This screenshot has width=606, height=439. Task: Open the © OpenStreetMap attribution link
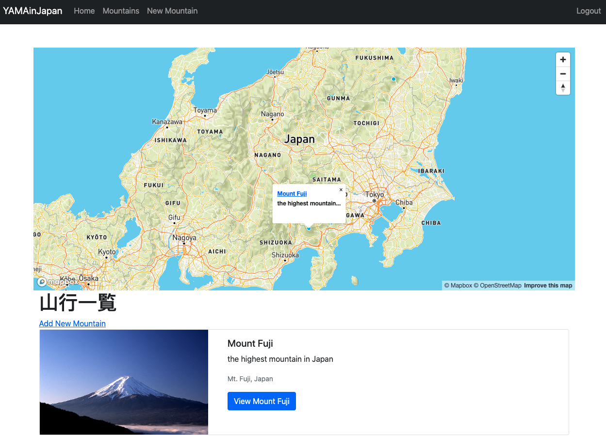pyautogui.click(x=497, y=286)
